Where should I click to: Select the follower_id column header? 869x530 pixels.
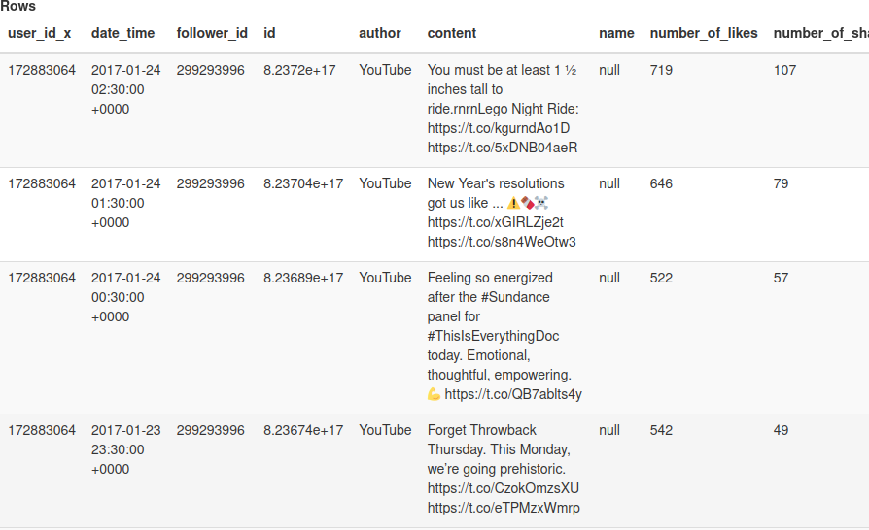click(x=212, y=33)
